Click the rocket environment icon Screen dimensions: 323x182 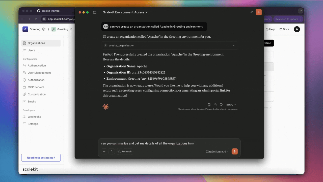pos(53,29)
